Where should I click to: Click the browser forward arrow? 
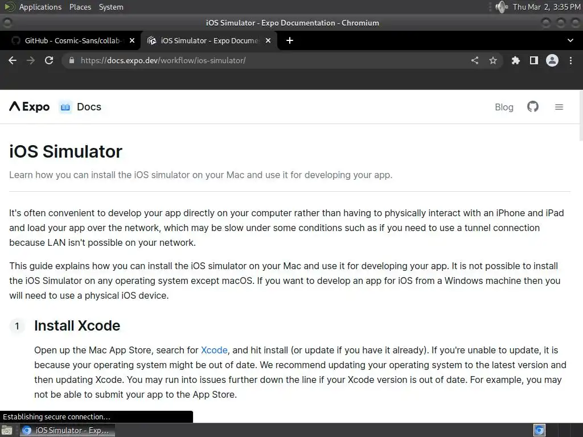click(x=31, y=60)
